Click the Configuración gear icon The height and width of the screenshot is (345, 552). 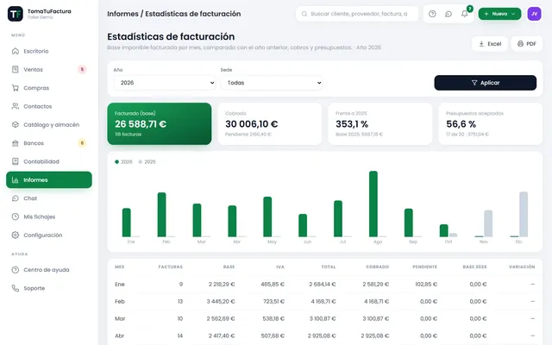16,235
